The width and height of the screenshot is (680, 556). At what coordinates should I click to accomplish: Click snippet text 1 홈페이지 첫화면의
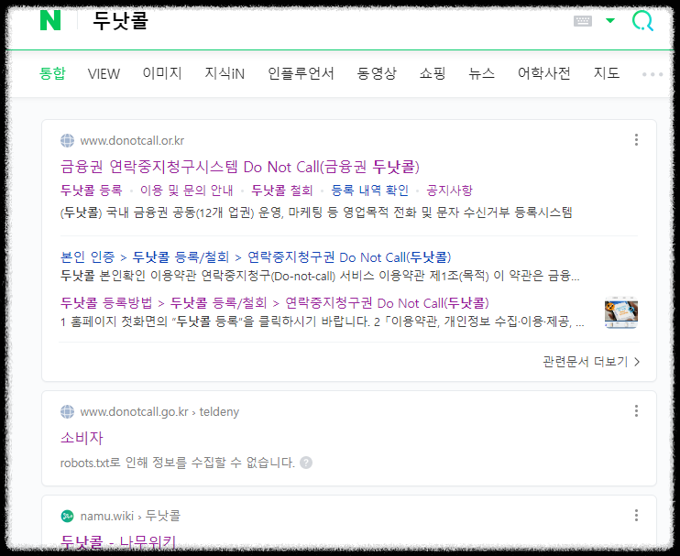[x=323, y=322]
